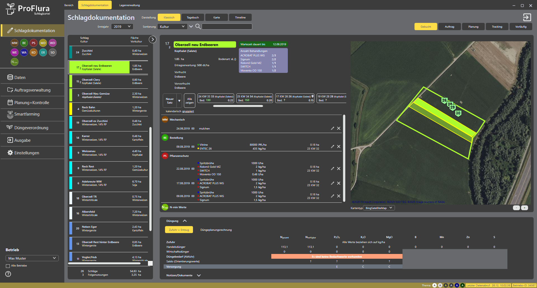This screenshot has height=288, width=537.
Task: Delete the Vitrine Bestellung entry
Action: click(x=339, y=147)
